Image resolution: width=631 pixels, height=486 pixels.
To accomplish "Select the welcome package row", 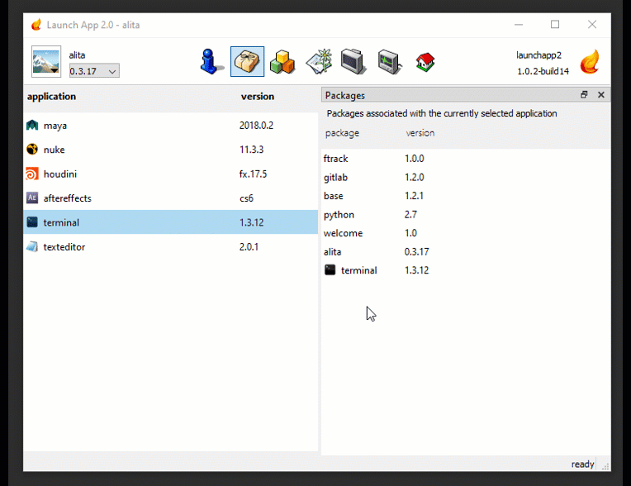I will 466,233.
